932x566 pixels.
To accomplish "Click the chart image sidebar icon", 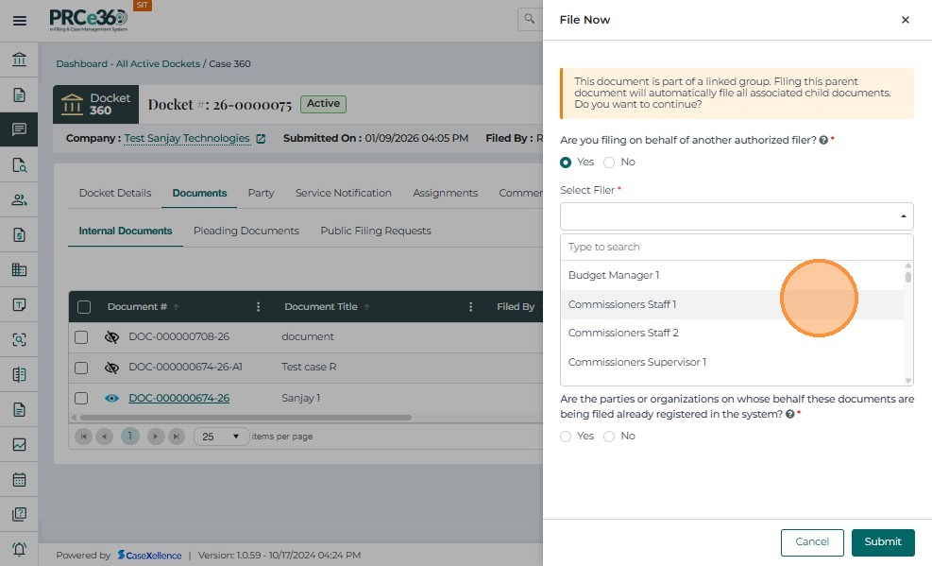I will coord(19,444).
